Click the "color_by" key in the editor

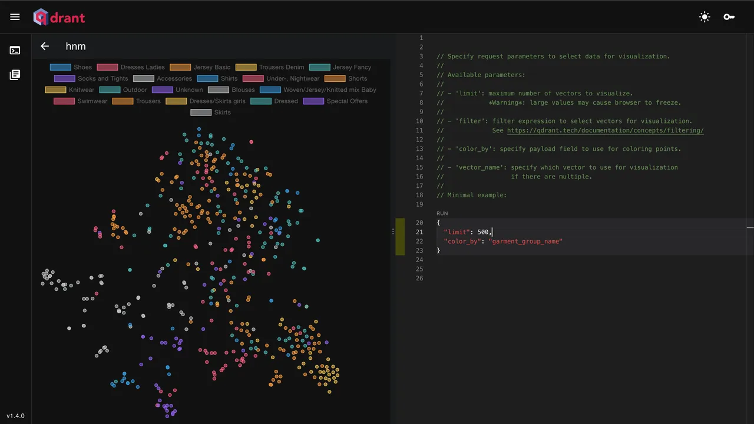462,241
